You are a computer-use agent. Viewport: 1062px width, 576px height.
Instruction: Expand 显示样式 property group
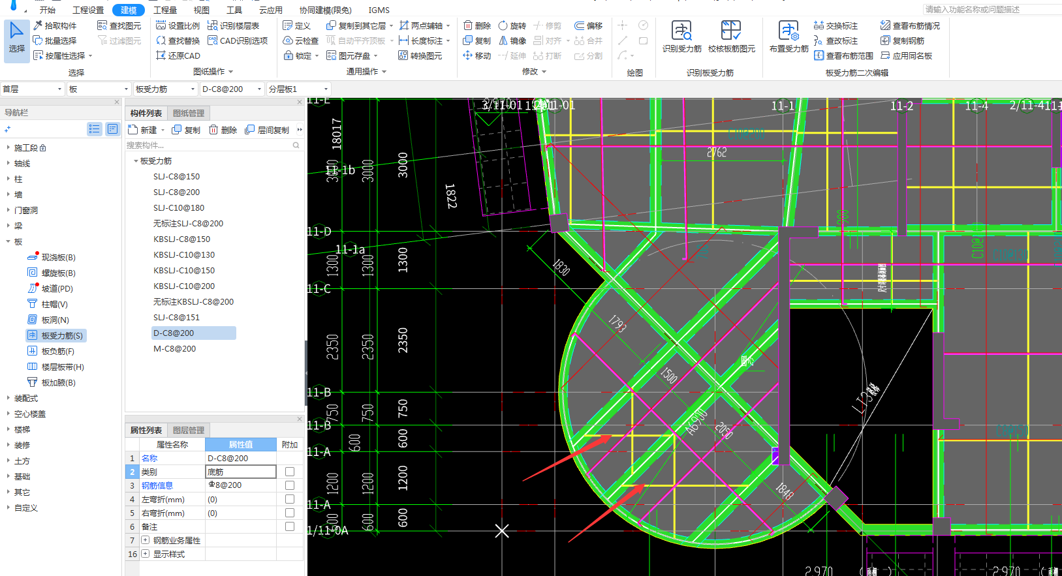point(145,554)
